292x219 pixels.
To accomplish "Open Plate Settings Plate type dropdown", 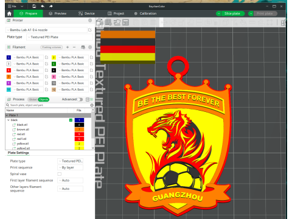I will click(x=71, y=161).
